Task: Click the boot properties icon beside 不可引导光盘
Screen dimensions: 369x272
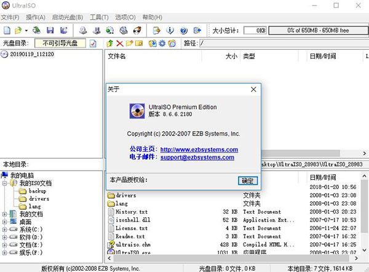Action: [92, 43]
